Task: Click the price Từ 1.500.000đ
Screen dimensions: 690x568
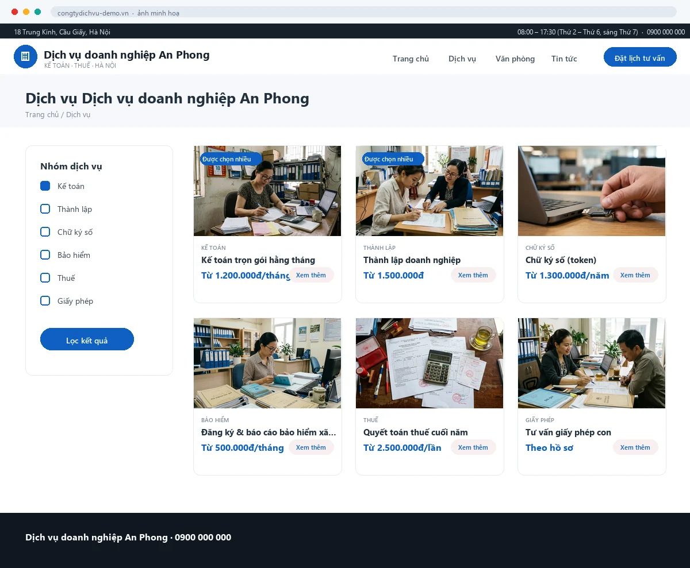Action: (393, 275)
